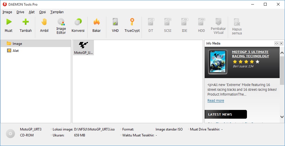This screenshot has width=285, height=146.
Task: Click Info Media scrollbar up arrow
Action: (x=282, y=53)
